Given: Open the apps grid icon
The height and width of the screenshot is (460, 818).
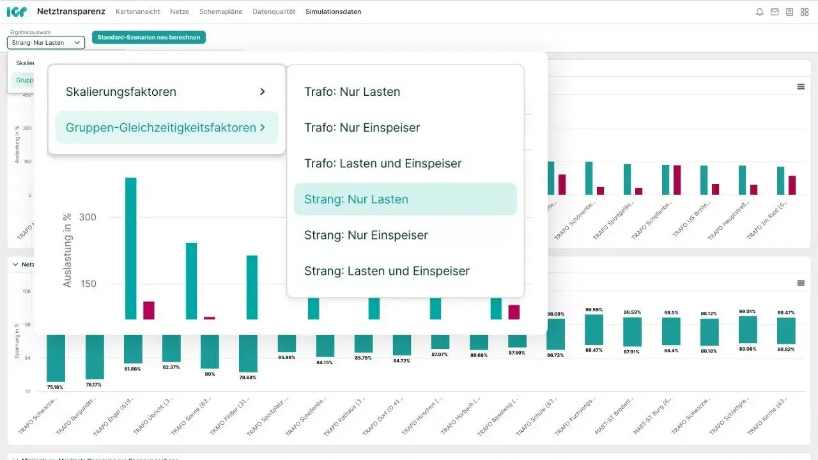Looking at the screenshot, I should pos(805,11).
